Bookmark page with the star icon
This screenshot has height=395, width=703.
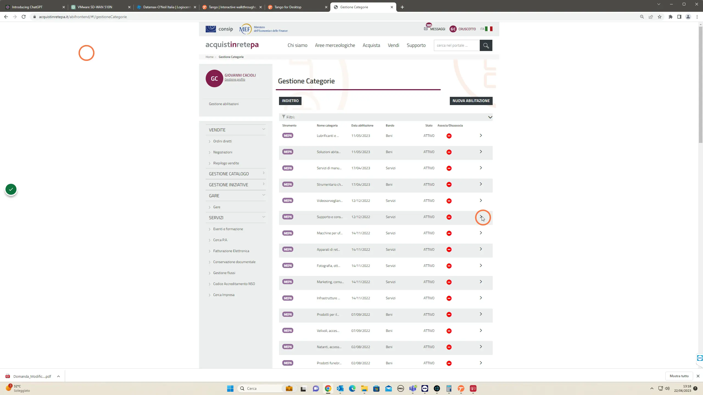pyautogui.click(x=660, y=17)
